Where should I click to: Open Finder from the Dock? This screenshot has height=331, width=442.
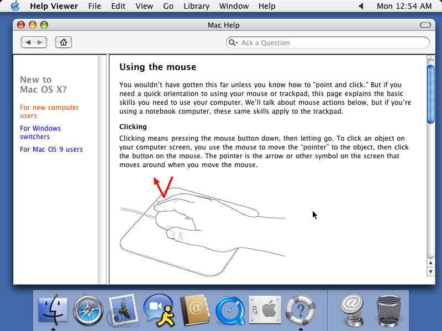54,309
